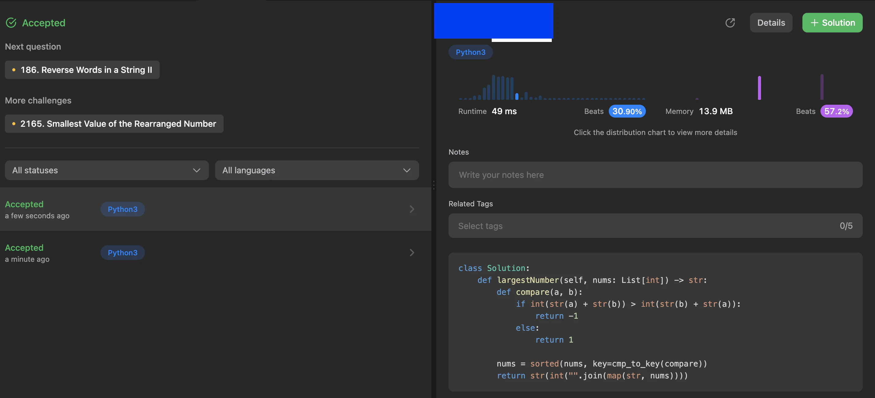Click the 30.90% runtime beats badge
The width and height of the screenshot is (875, 398).
point(627,111)
